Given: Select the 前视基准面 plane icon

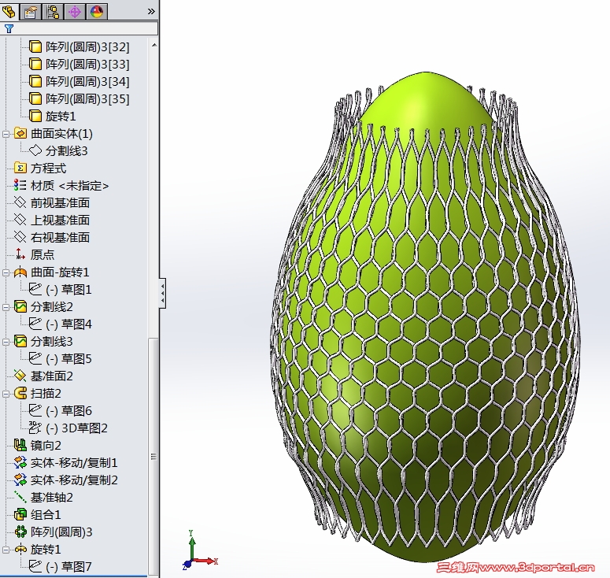Looking at the screenshot, I should [20, 203].
